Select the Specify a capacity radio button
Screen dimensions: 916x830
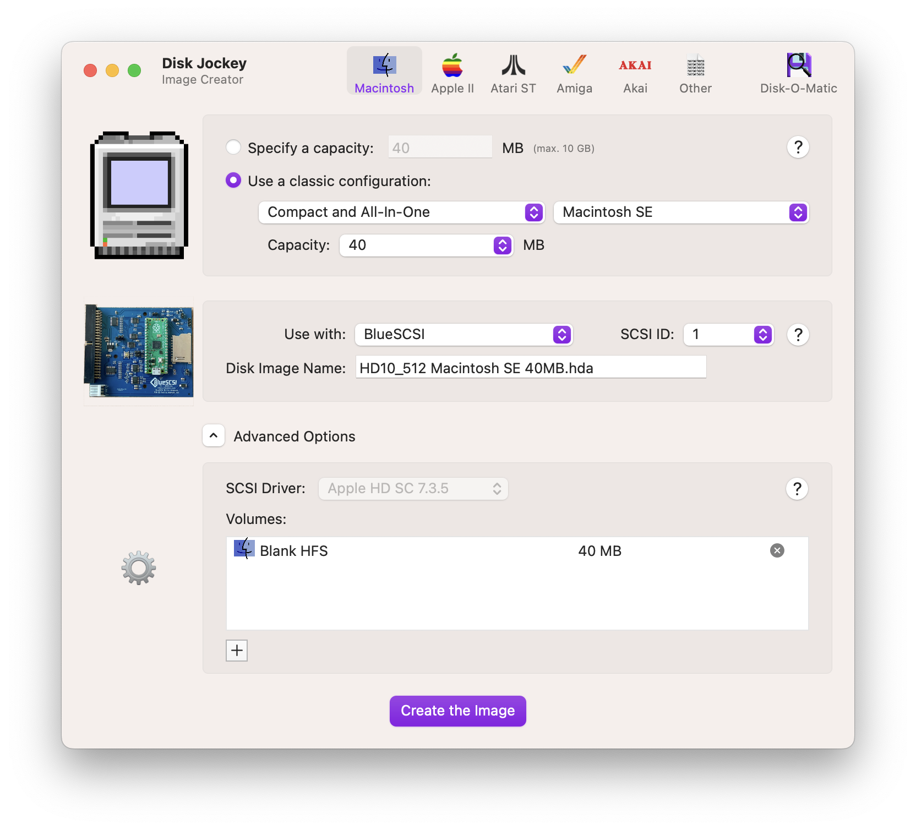pos(233,147)
